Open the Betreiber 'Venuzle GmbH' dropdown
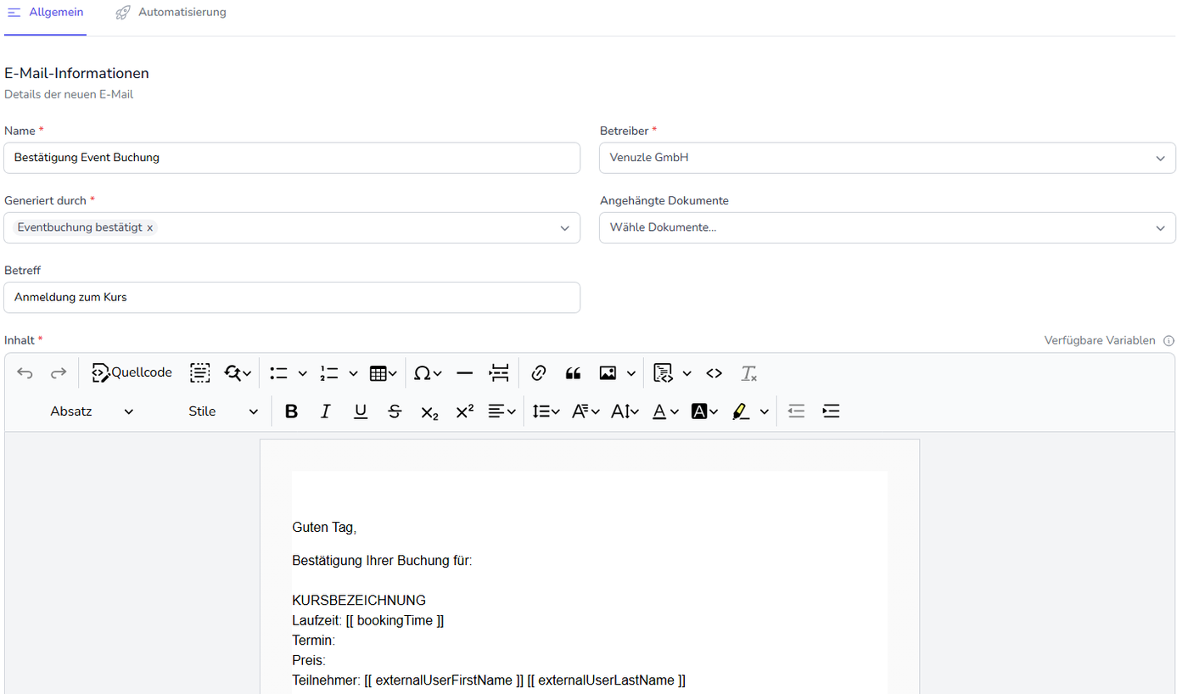1188x694 pixels. coord(888,158)
